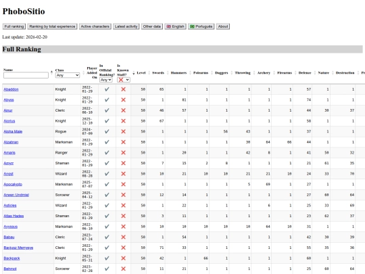
Task: Open In Official Ranking filter dropdown
Action: [106, 80]
